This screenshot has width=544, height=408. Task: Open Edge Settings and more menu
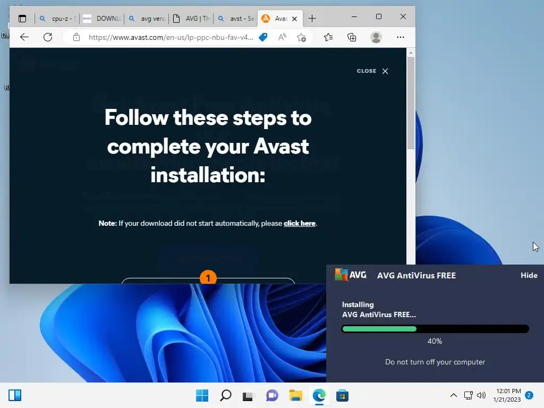pos(401,37)
